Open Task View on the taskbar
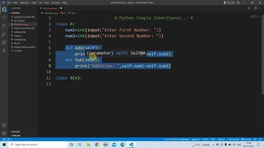The image size is (264, 148). (x=80, y=144)
